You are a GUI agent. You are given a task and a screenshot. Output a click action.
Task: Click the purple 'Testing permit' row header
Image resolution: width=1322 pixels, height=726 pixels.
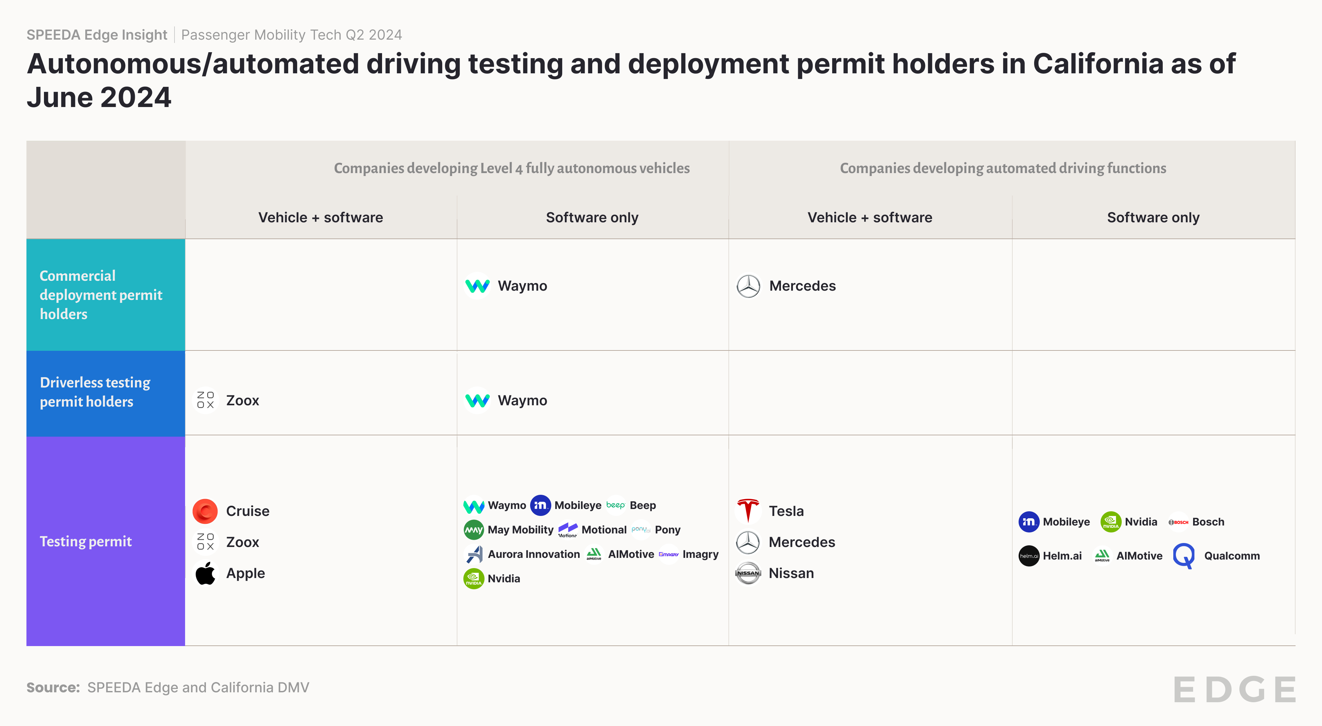tap(106, 541)
